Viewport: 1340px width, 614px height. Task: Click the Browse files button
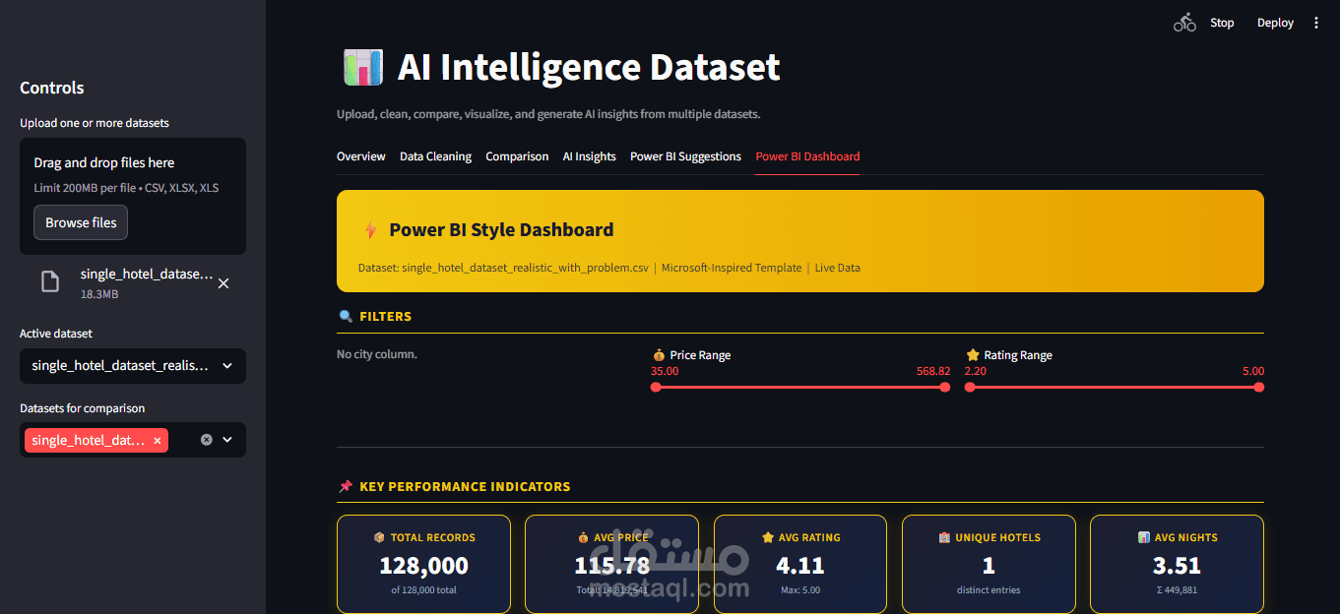click(81, 222)
